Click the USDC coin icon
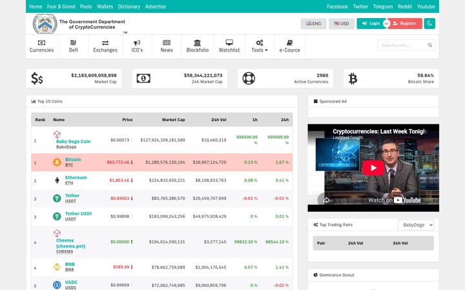 point(57,285)
